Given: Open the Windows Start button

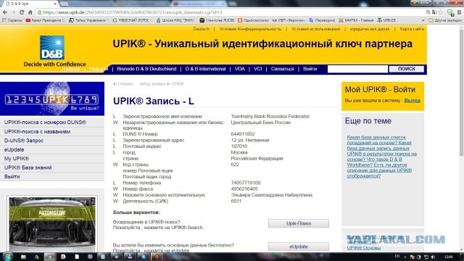Looking at the screenshot, I should pos(7,256).
